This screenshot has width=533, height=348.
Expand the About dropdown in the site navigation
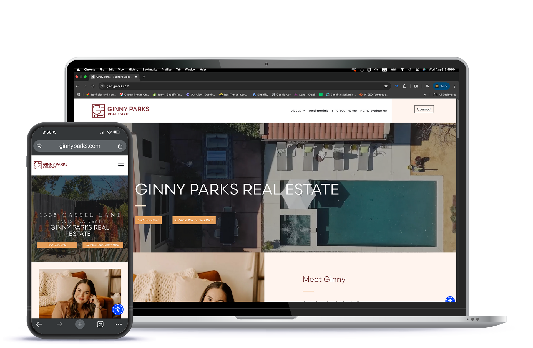coord(298,111)
